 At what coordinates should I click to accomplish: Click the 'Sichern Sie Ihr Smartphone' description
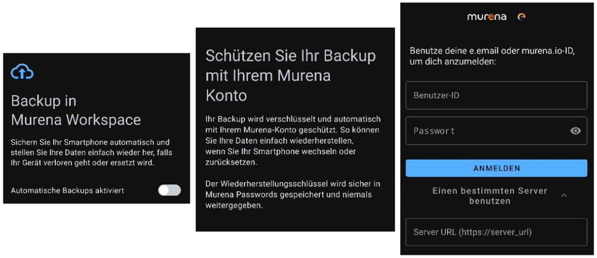90,152
